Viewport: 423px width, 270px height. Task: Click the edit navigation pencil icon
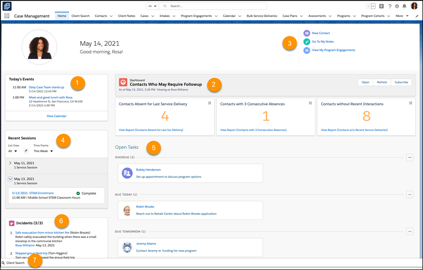(417, 16)
